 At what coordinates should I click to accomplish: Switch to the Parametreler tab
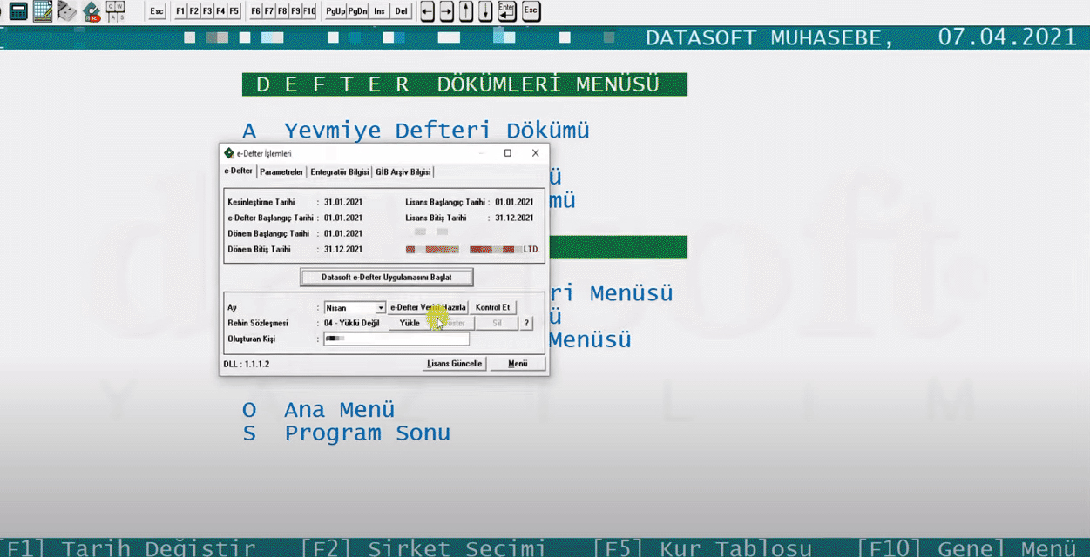tap(281, 171)
